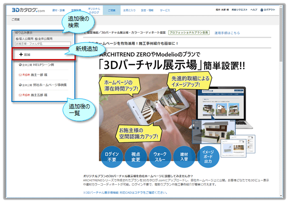Click the 3Dカタログ.com logo
This screenshot has height=203, width=289.
coord(26,9)
